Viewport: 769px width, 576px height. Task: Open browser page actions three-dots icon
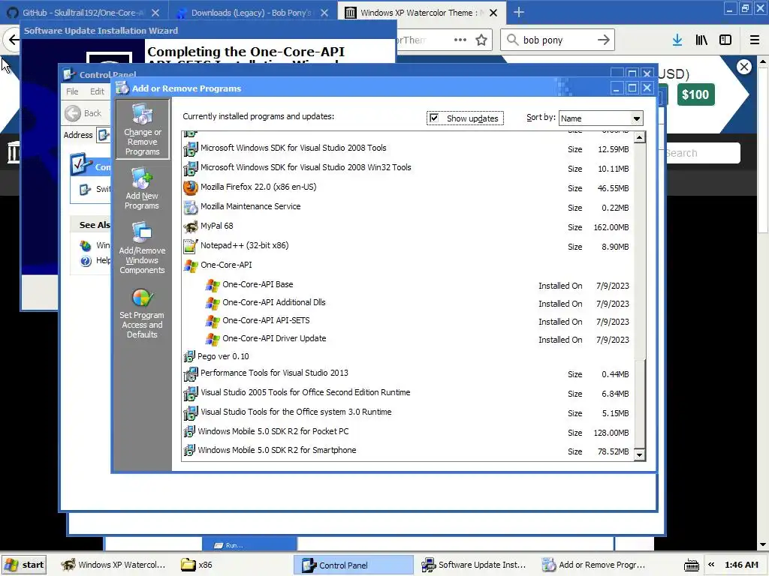pyautogui.click(x=460, y=40)
